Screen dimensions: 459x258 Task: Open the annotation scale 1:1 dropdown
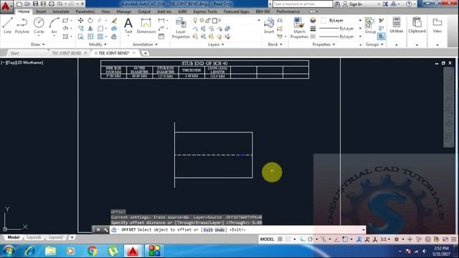point(386,239)
